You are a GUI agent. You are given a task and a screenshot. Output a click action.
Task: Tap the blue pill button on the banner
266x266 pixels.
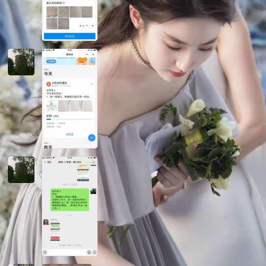[x=51, y=62]
